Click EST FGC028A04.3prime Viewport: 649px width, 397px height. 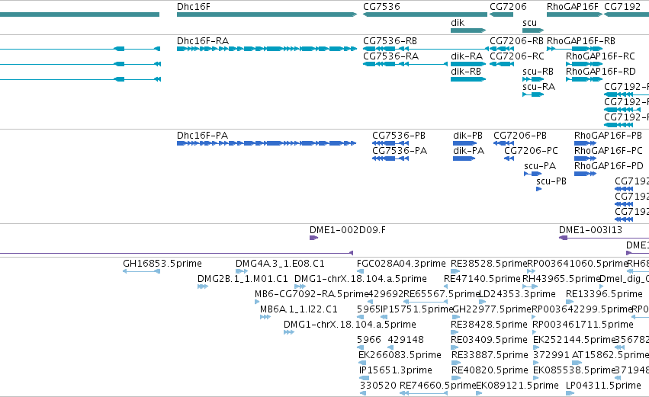pyautogui.click(x=361, y=271)
